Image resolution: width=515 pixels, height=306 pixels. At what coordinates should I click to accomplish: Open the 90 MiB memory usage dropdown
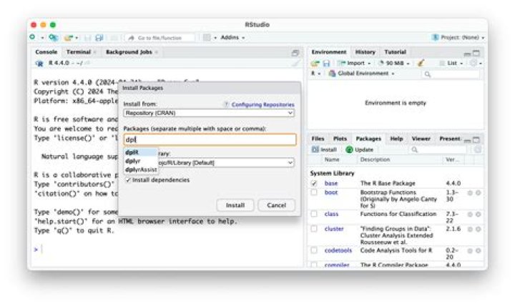point(394,63)
